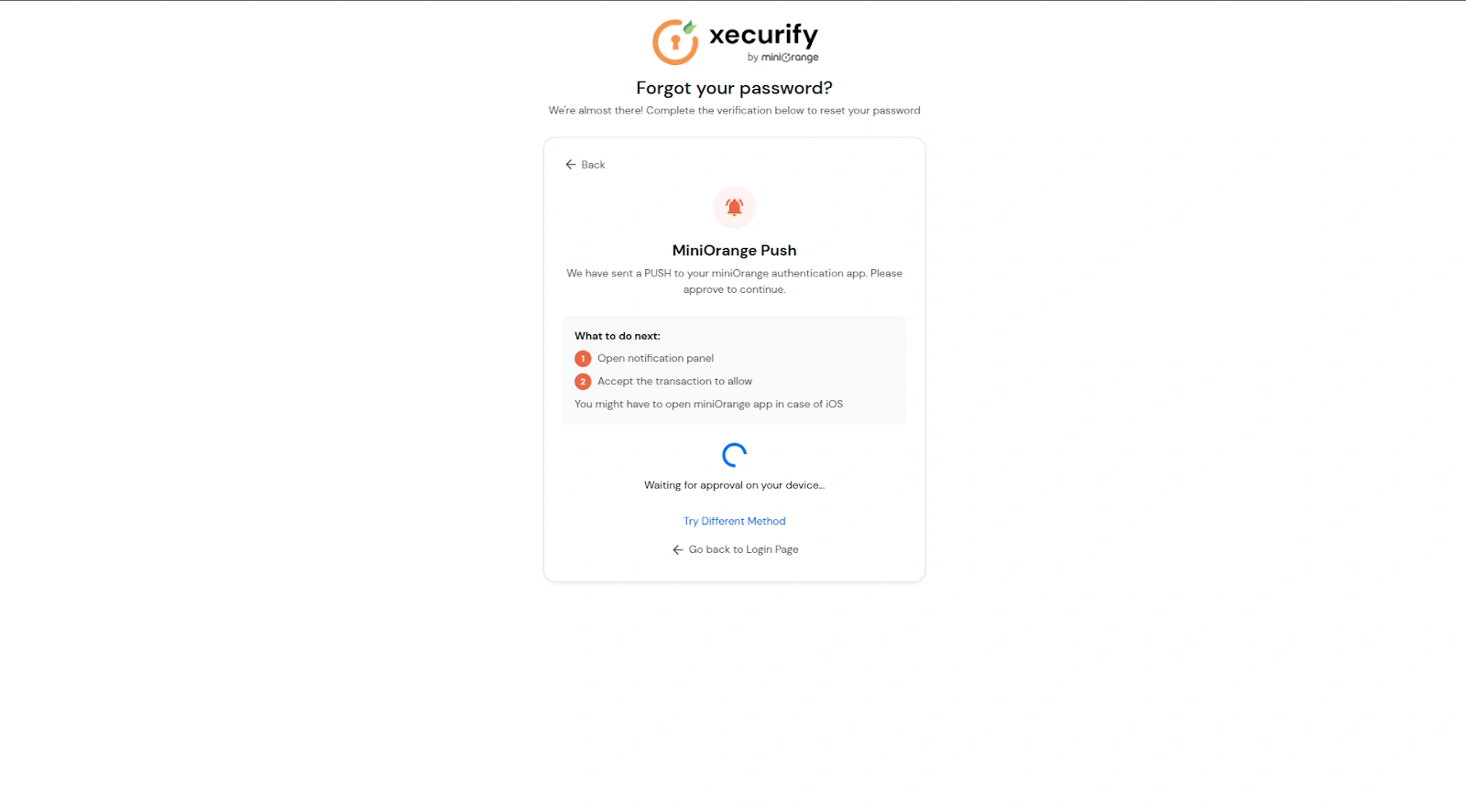This screenshot has width=1466, height=803.
Task: Click the 'Forgot your password?' heading
Action: (x=734, y=88)
